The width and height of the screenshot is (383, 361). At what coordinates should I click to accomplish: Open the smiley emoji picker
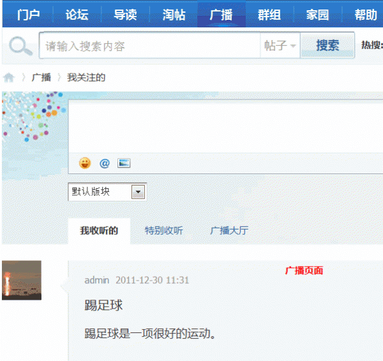(85, 163)
